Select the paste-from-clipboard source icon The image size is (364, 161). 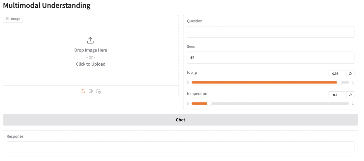[x=99, y=91]
